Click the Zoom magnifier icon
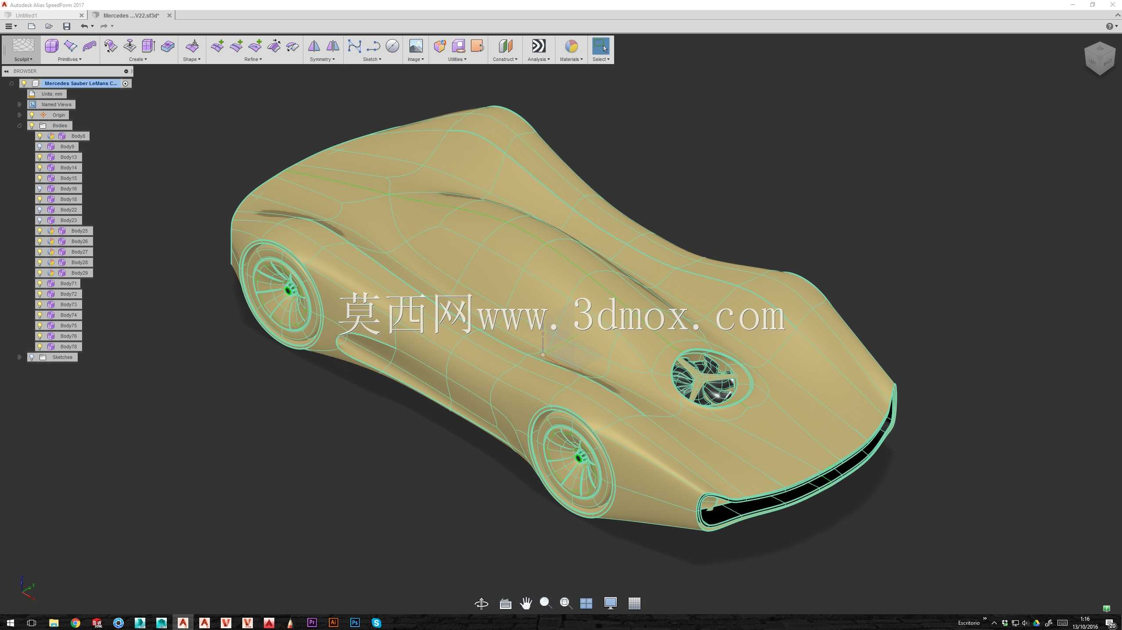 [x=546, y=604]
